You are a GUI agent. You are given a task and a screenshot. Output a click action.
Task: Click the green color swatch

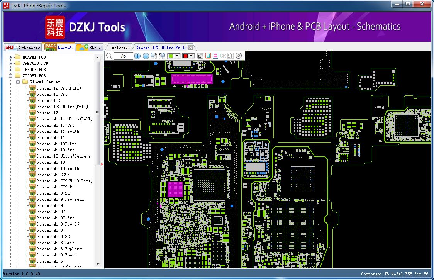[x=171, y=56]
